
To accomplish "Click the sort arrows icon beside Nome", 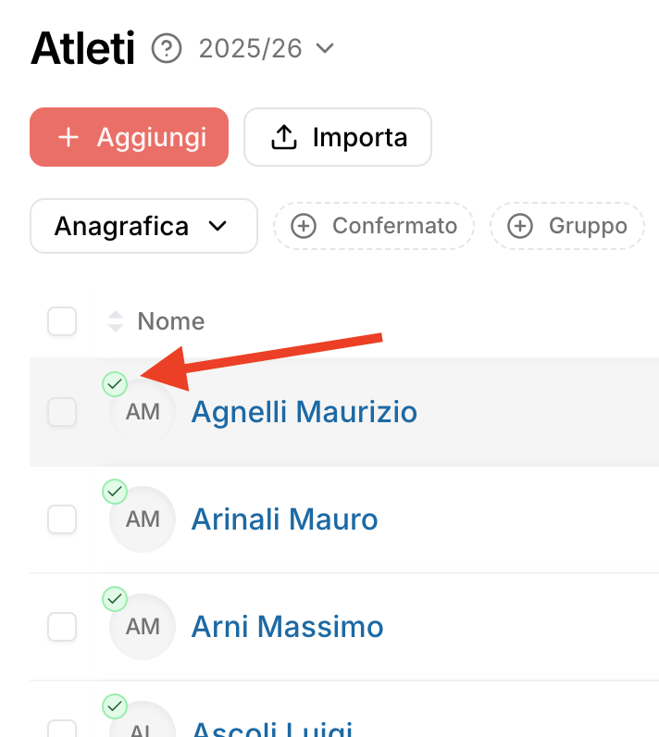I will pyautogui.click(x=116, y=321).
